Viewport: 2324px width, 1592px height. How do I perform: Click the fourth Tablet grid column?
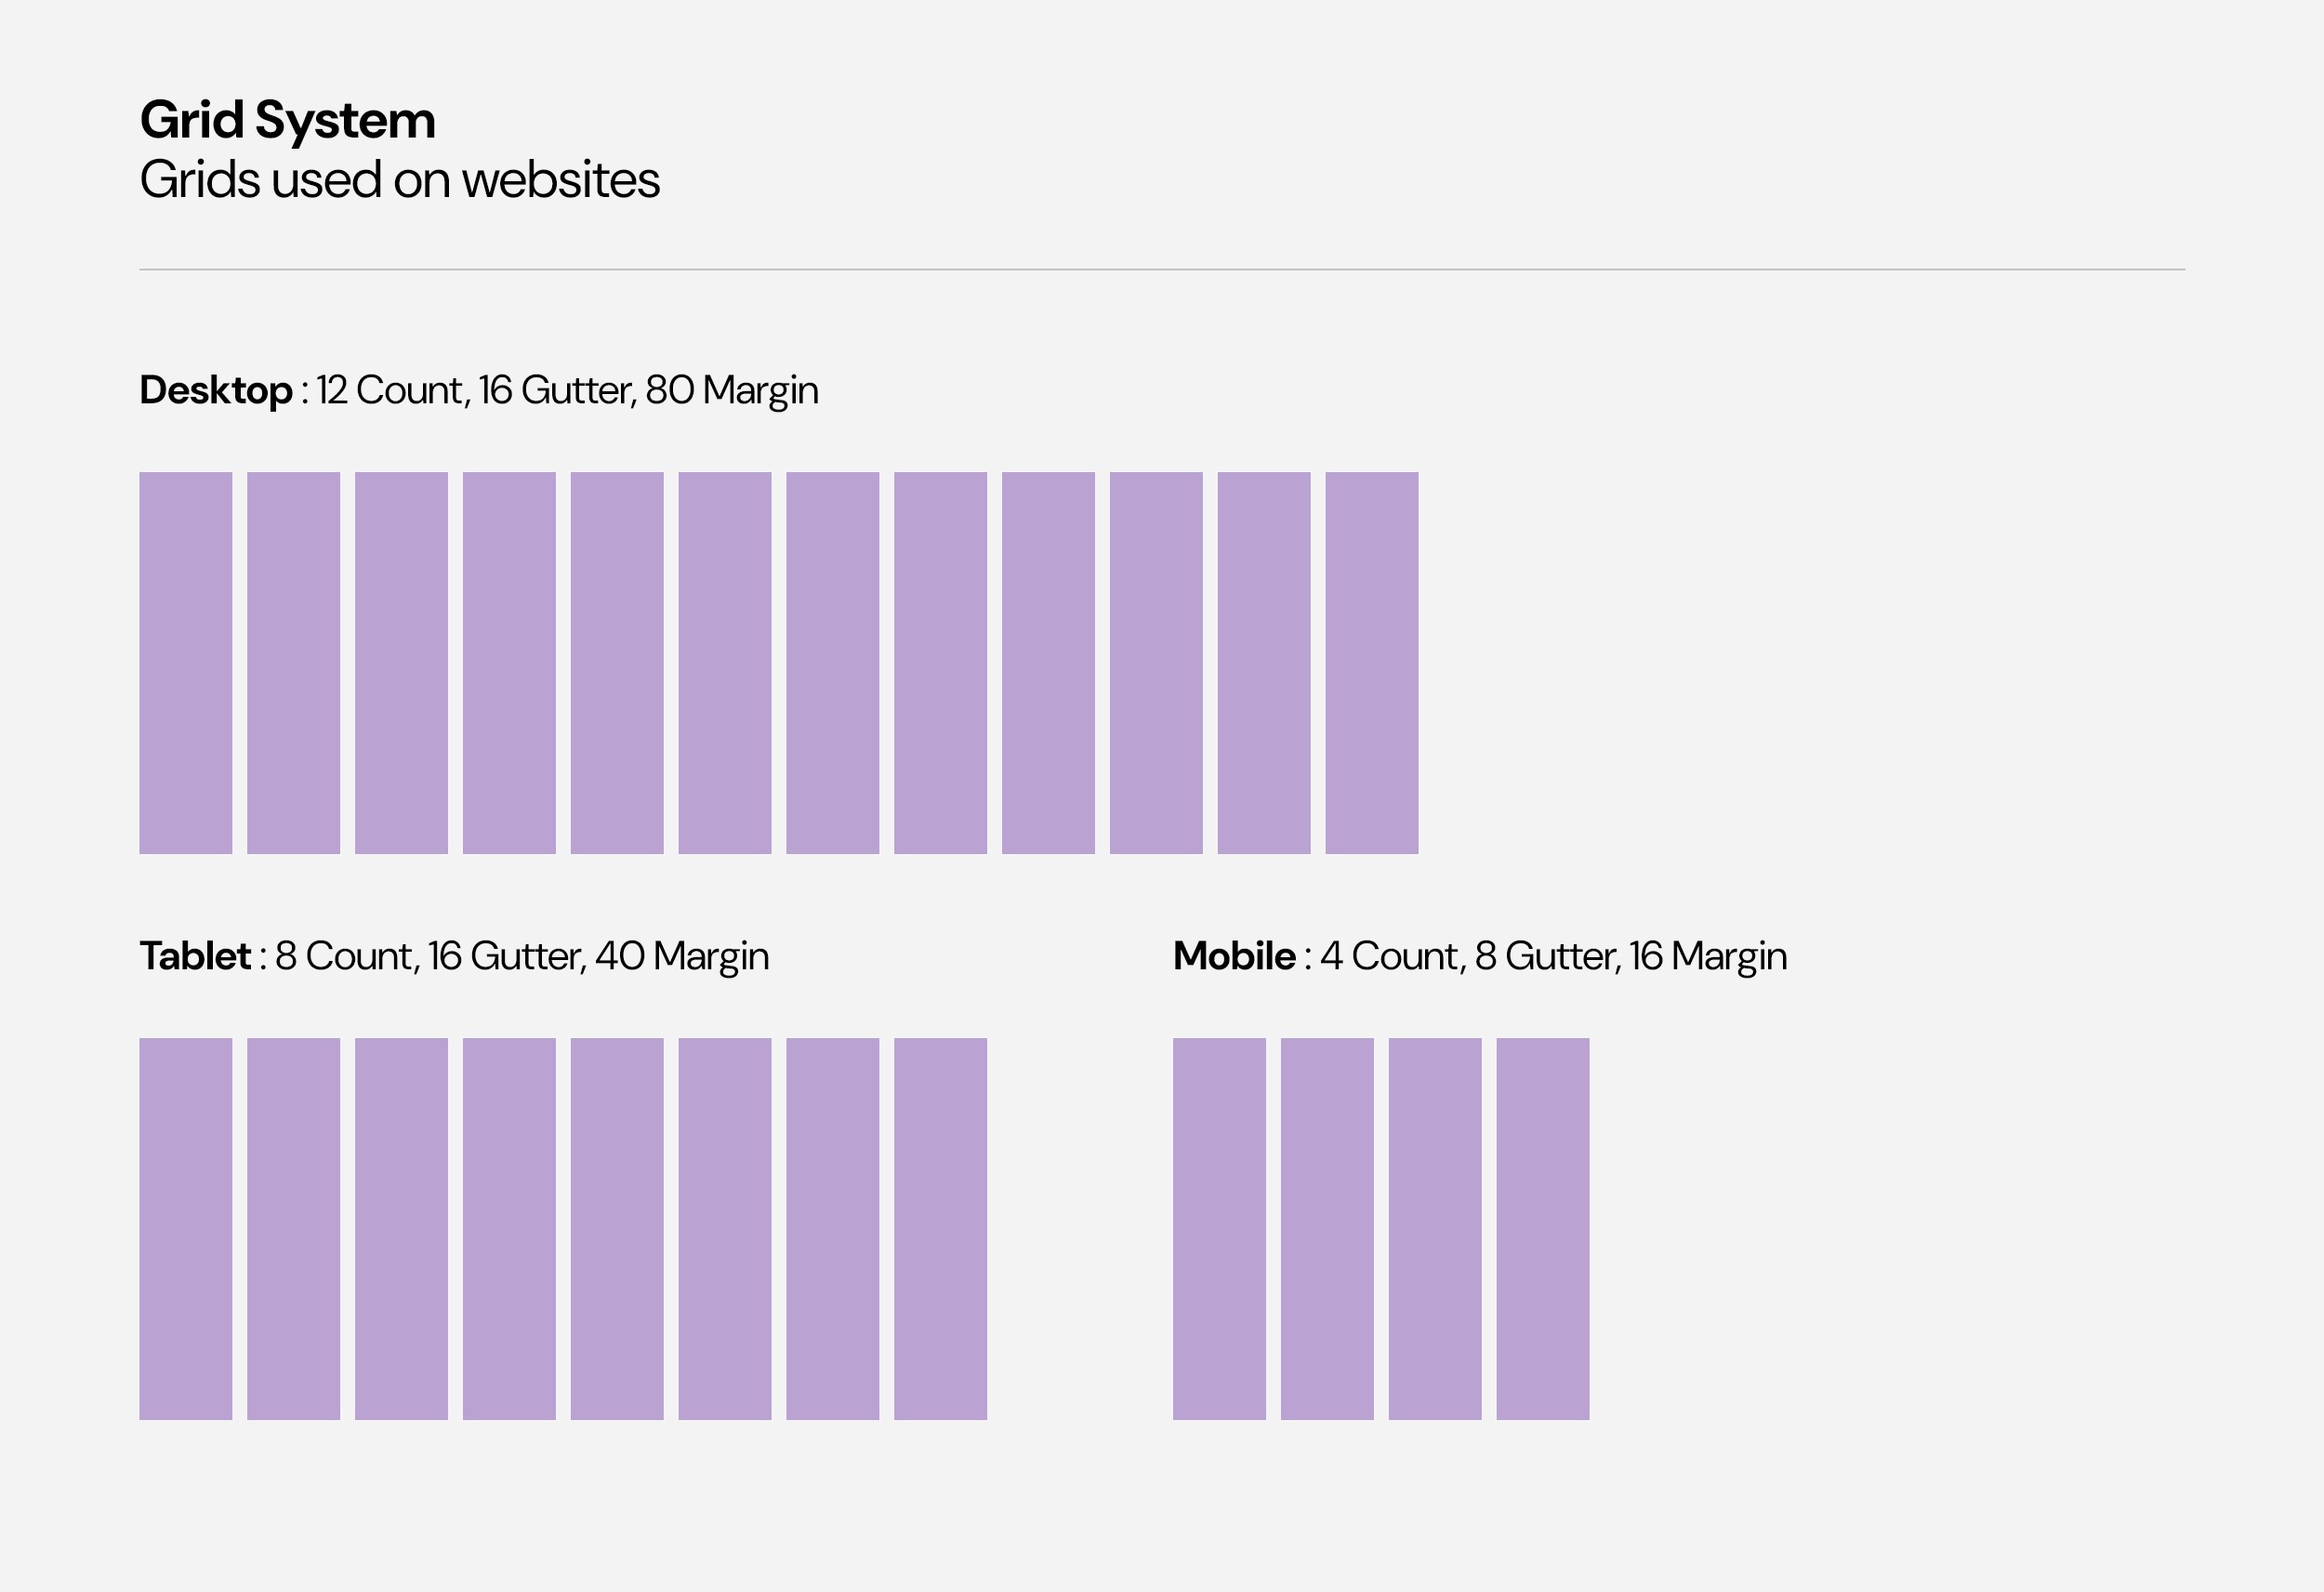[509, 1229]
